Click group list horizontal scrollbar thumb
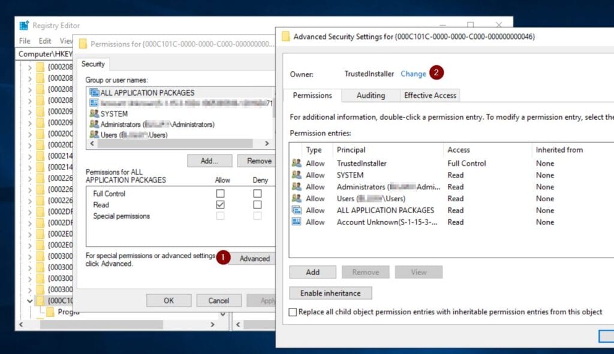The image size is (614, 354). (x=175, y=144)
